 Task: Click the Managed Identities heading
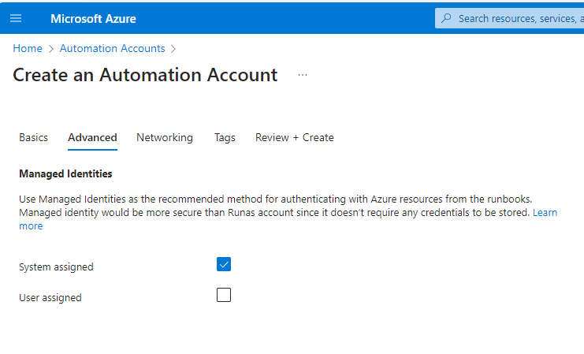65,173
